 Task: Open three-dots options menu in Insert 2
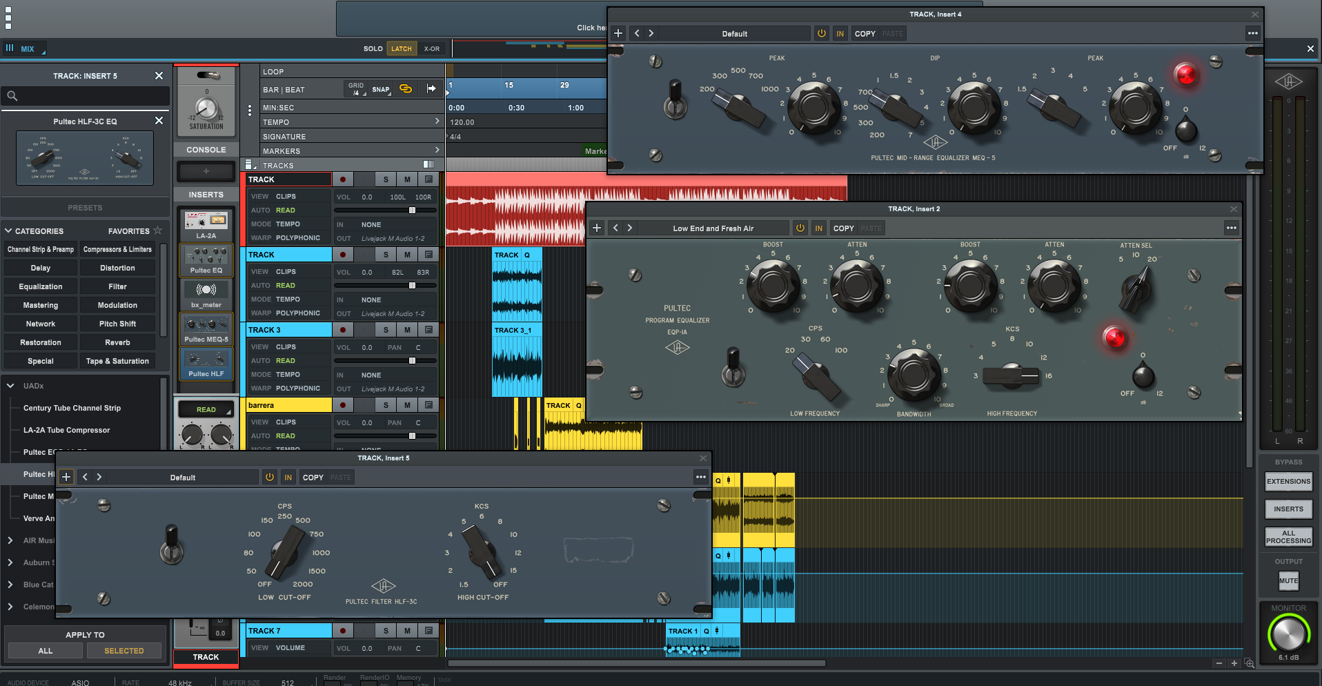pos(1232,228)
